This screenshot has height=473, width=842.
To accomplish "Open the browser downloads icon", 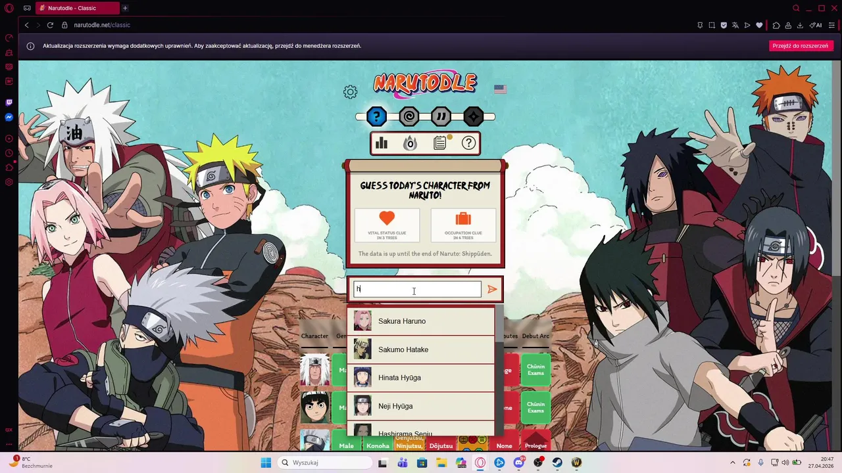I will pos(800,26).
